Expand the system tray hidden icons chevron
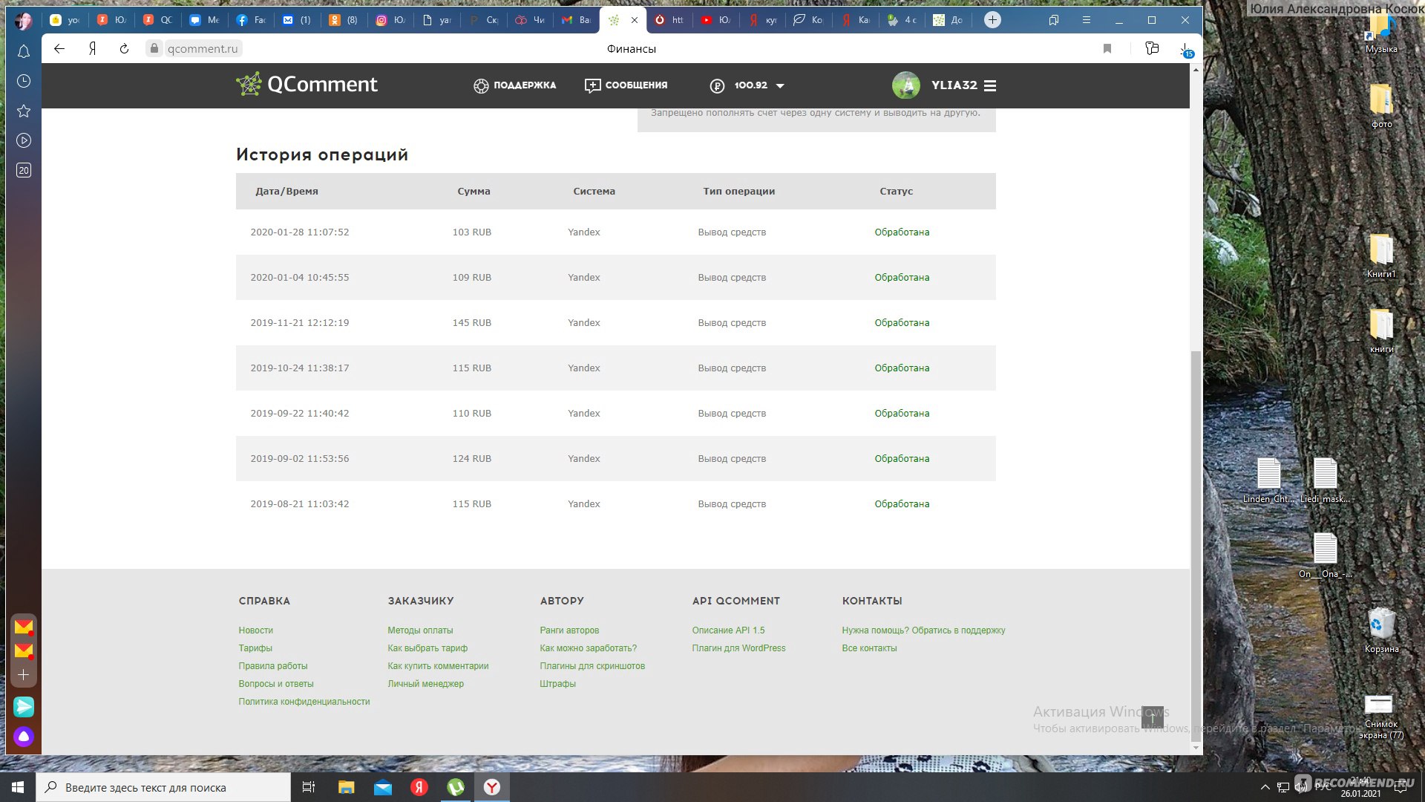Viewport: 1425px width, 802px height. [1265, 787]
